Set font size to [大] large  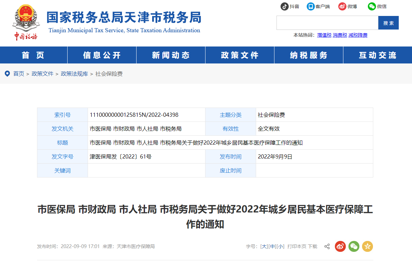(264, 246)
